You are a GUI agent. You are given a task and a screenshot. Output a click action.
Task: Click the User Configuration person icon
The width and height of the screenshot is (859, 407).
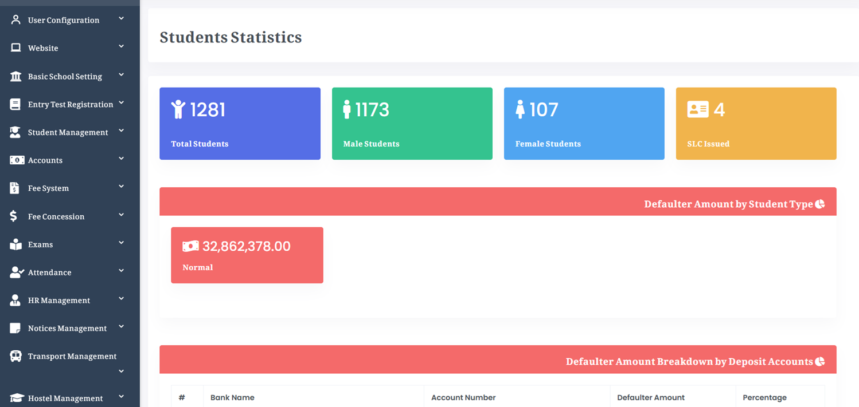pyautogui.click(x=15, y=19)
